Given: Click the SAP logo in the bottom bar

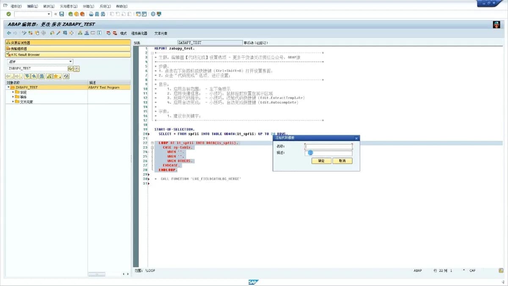Looking at the screenshot, I should pyautogui.click(x=254, y=282).
